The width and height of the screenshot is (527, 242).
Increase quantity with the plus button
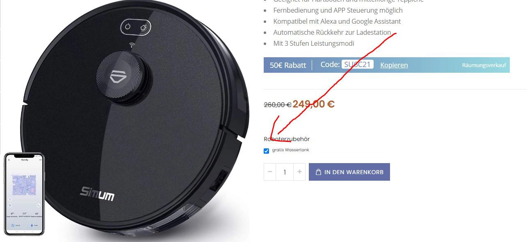click(x=299, y=172)
